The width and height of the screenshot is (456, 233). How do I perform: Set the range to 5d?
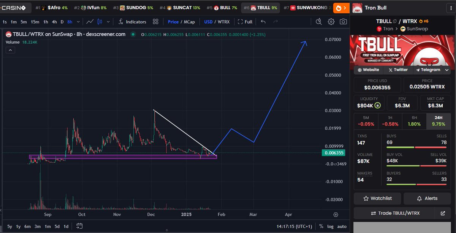coord(57,226)
